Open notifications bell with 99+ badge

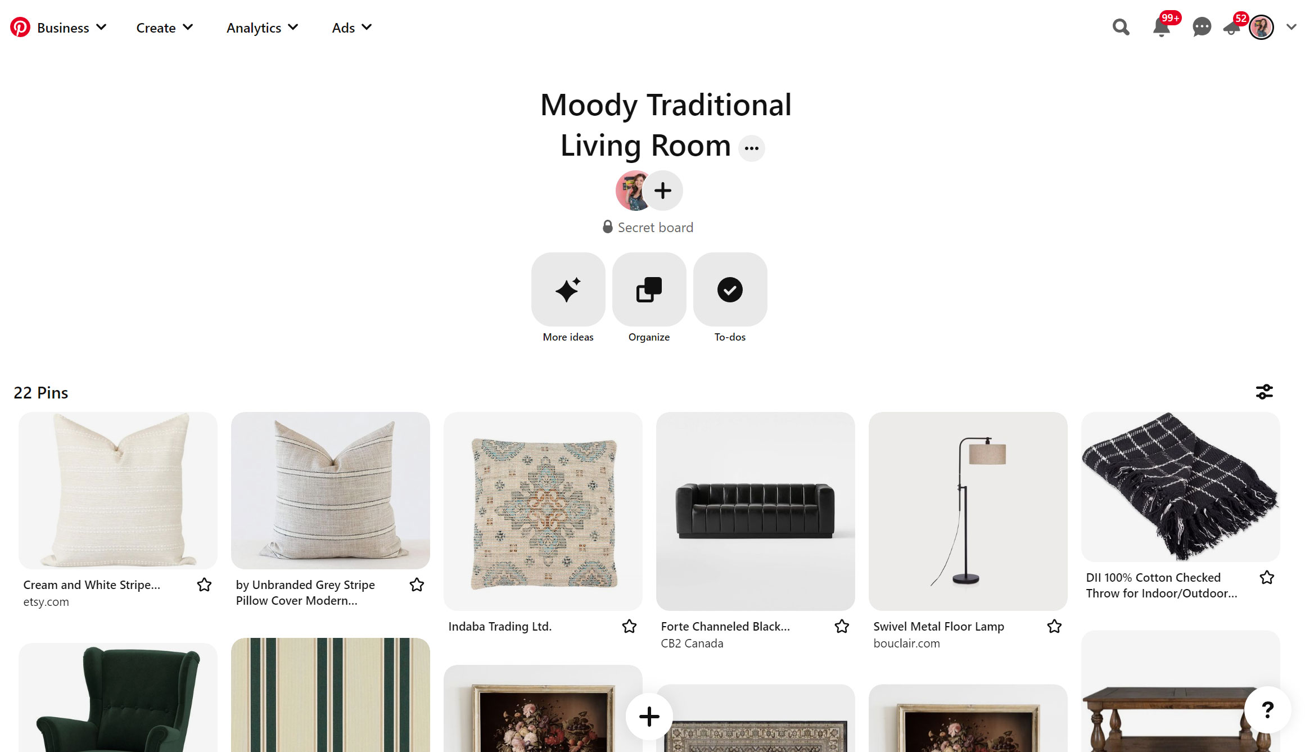[x=1162, y=27]
